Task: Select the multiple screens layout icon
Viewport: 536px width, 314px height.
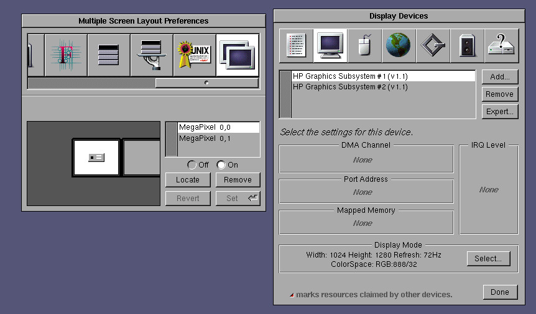Action: pyautogui.click(x=237, y=55)
